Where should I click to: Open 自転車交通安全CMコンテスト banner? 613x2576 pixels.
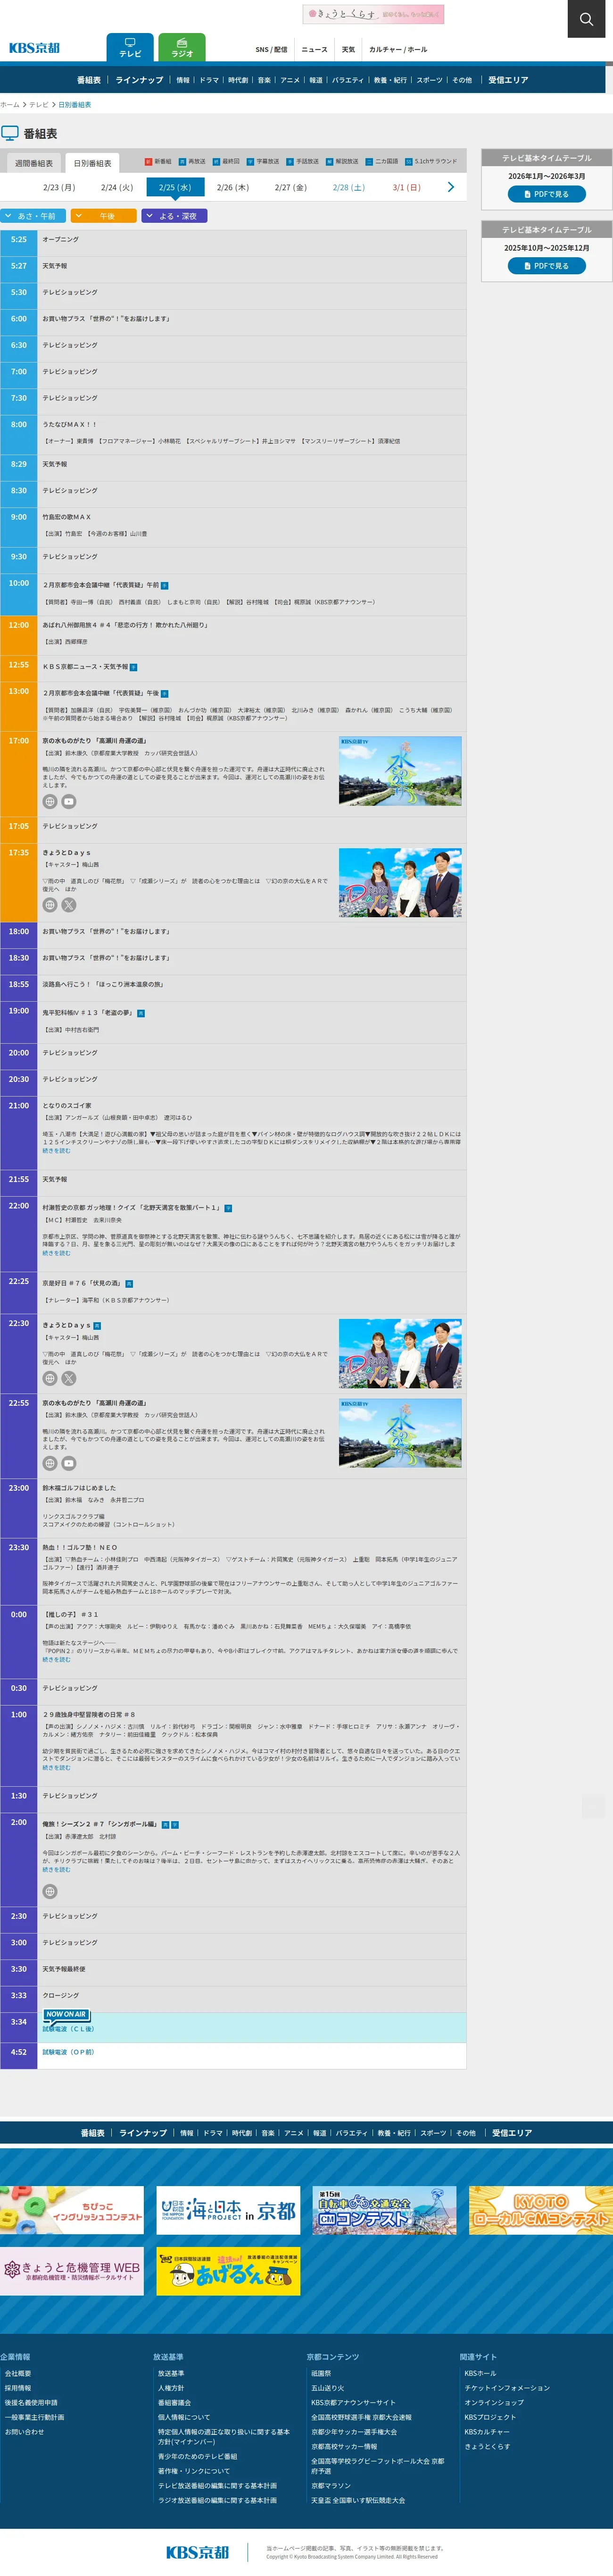[384, 2210]
